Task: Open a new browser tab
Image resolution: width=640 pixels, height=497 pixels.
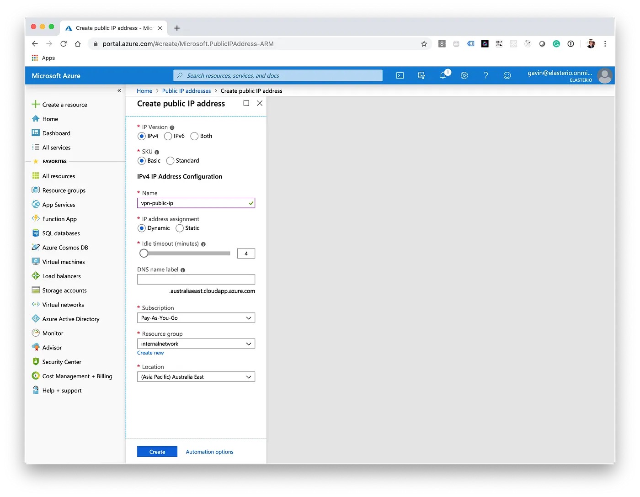Action: coord(177,28)
